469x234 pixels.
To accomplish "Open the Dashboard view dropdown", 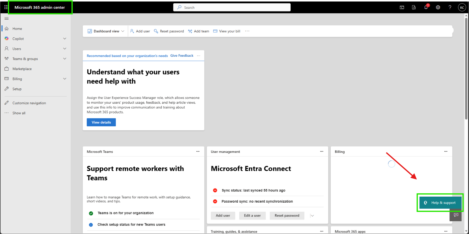I will point(106,31).
